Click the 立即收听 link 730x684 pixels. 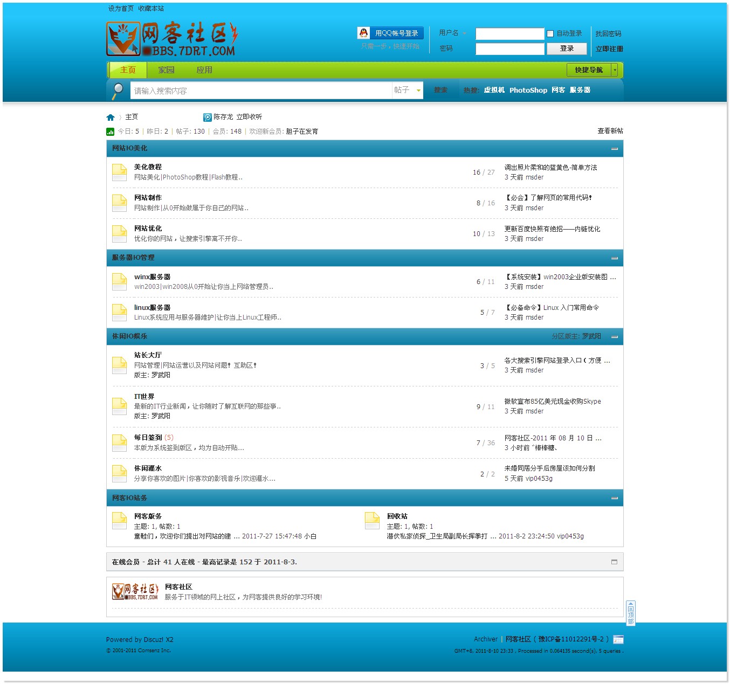(x=249, y=117)
